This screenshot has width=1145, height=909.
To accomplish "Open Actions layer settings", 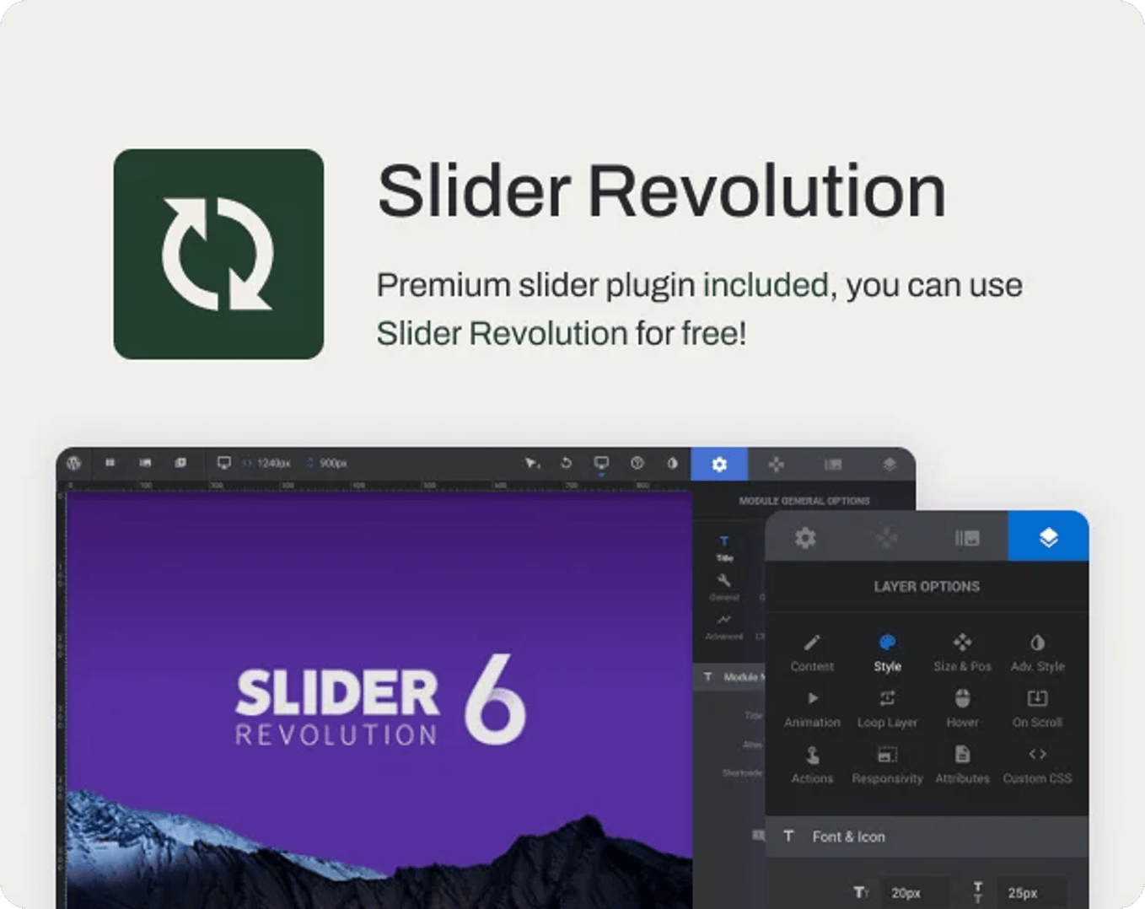I will coord(812,765).
